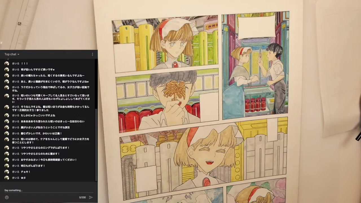Click the message text "背が低いんですけど長いですw"
361x203 pixels.
(x=38, y=69)
